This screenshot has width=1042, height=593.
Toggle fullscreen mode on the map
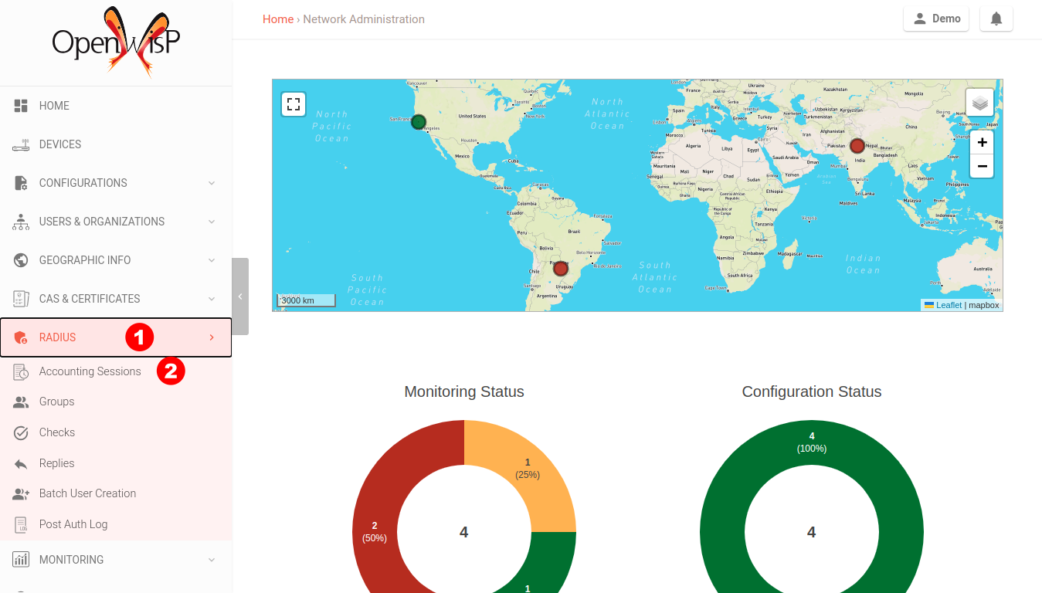point(294,103)
